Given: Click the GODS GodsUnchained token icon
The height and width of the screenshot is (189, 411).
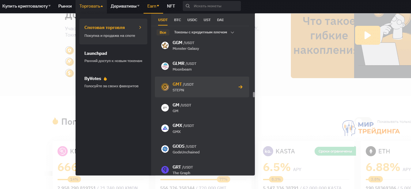Looking at the screenshot, I should click(x=165, y=149).
